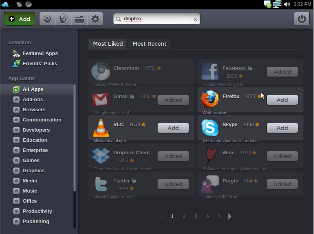
Task: Click the green Add button
Action: [x=20, y=19]
